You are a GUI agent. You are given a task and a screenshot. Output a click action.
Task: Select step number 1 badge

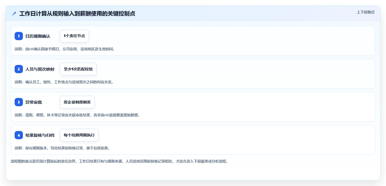pos(19,36)
